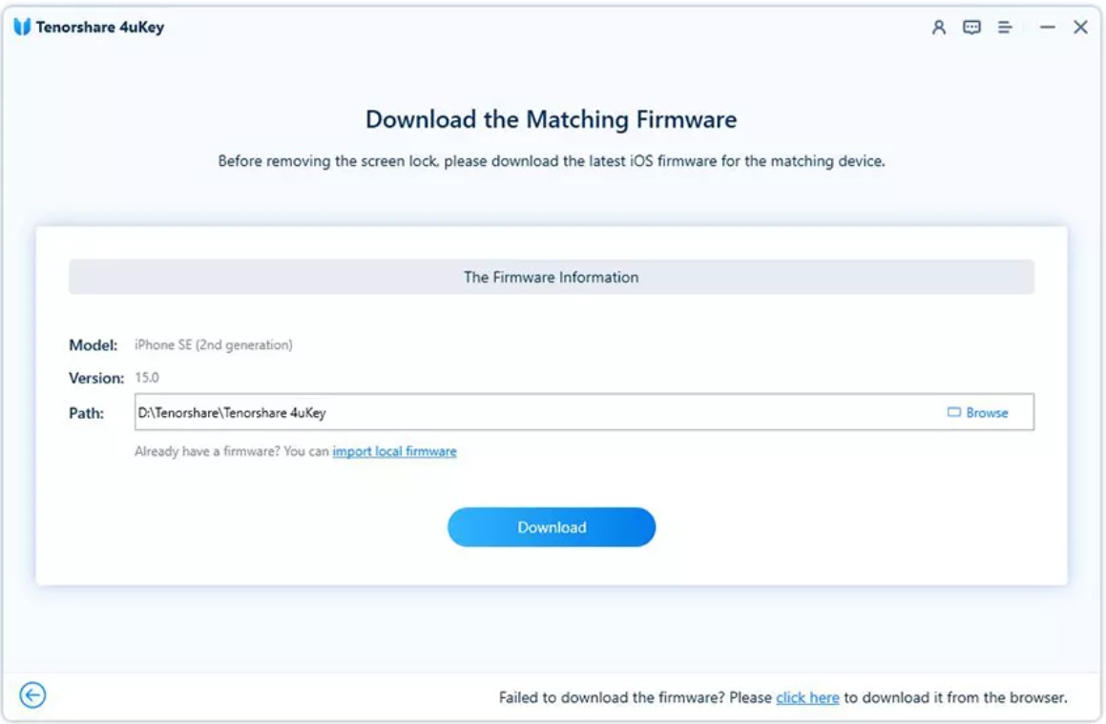Open the back navigation control at bottom left
The width and height of the screenshot is (1106, 724).
[x=33, y=697]
